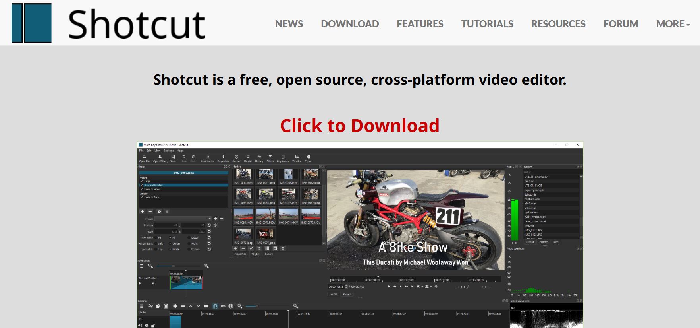Image resolution: width=700 pixels, height=328 pixels.
Task: Click the player skip to start button
Action: coord(389,287)
